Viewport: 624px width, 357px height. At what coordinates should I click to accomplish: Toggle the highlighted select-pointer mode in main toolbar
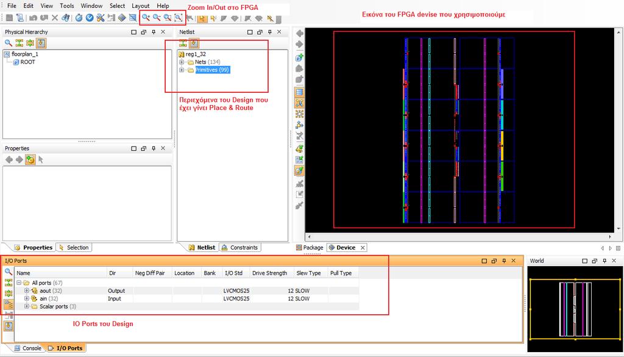coord(202,18)
